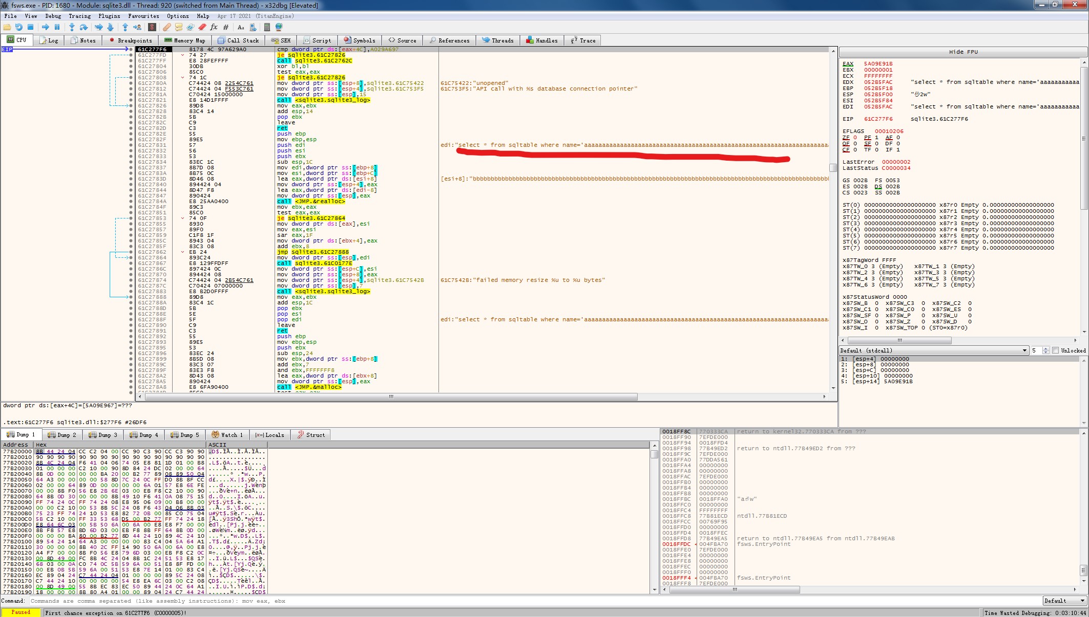Open the Struct tab
This screenshot has width=1089, height=617.
(x=311, y=435)
